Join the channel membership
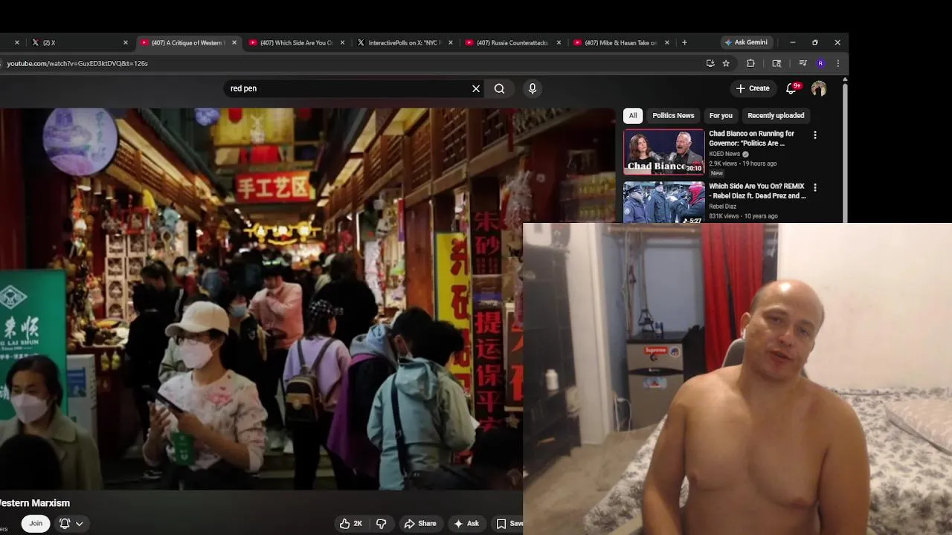 (36, 523)
